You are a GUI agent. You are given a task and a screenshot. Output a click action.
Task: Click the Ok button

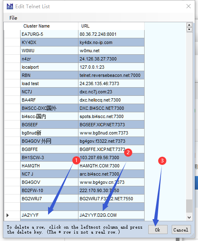pos(158,229)
